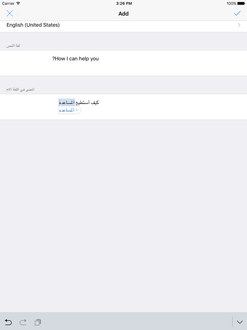Tap the battery indicator icon
This screenshot has width=247, height=330.
pos(241,3)
